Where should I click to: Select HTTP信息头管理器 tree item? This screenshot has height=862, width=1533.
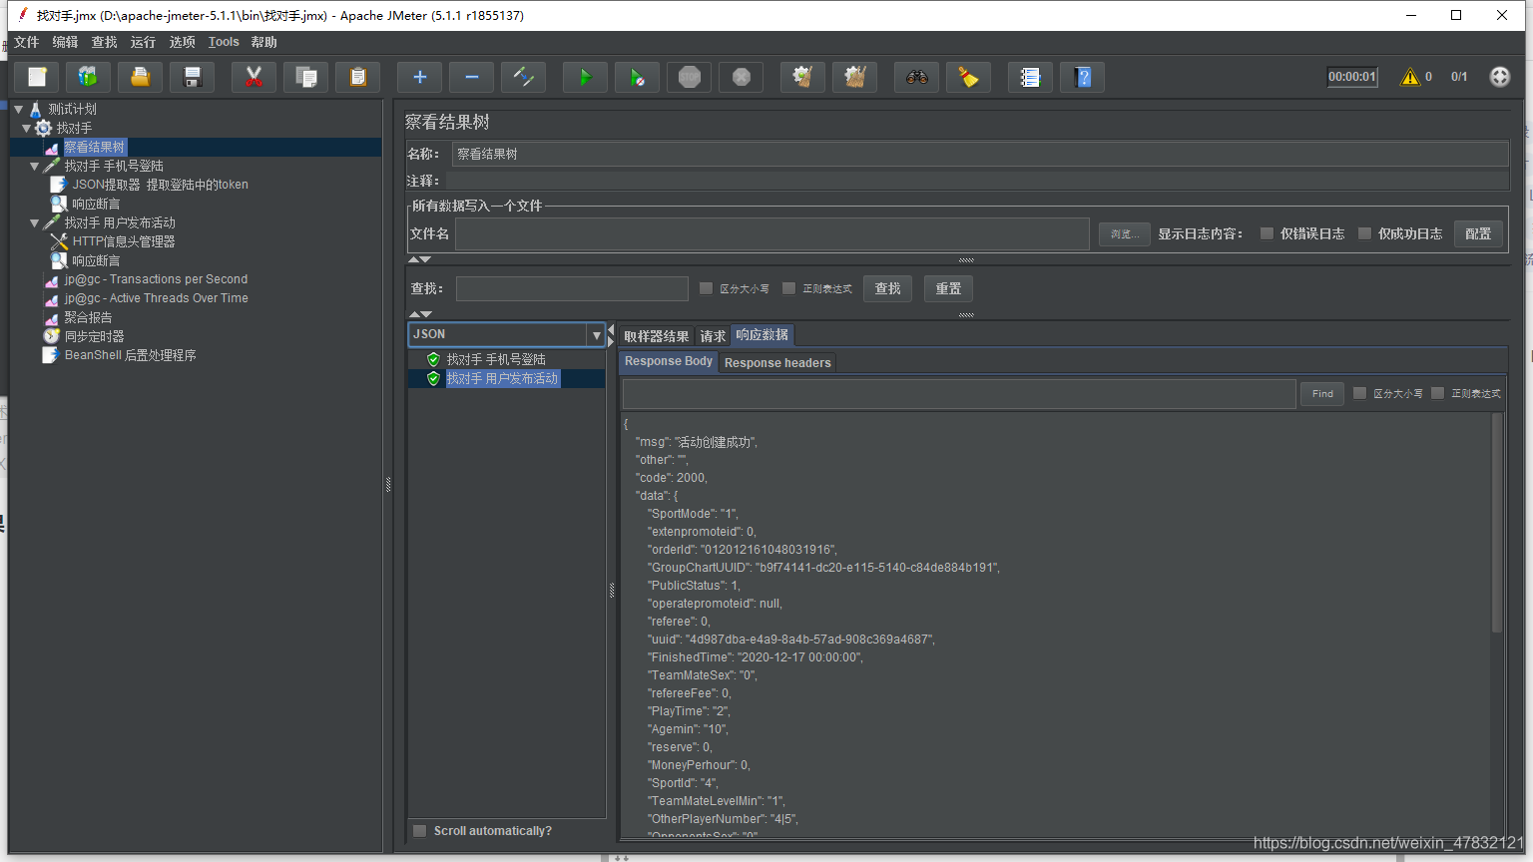pos(123,241)
